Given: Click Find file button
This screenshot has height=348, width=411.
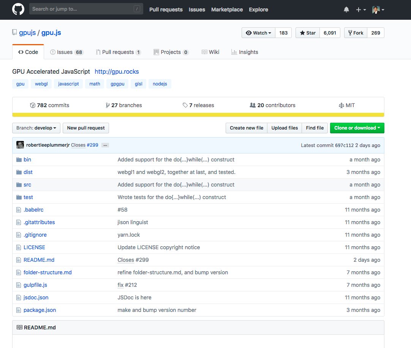Looking at the screenshot, I should point(315,128).
